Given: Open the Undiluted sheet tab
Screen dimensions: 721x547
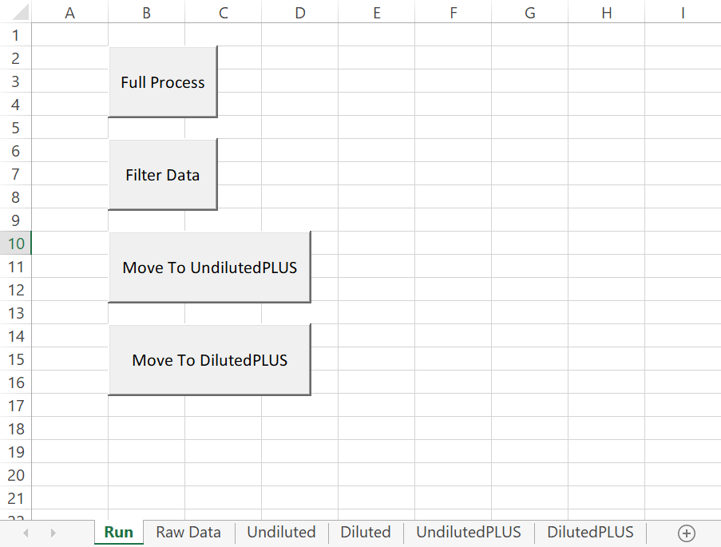Looking at the screenshot, I should [281, 533].
